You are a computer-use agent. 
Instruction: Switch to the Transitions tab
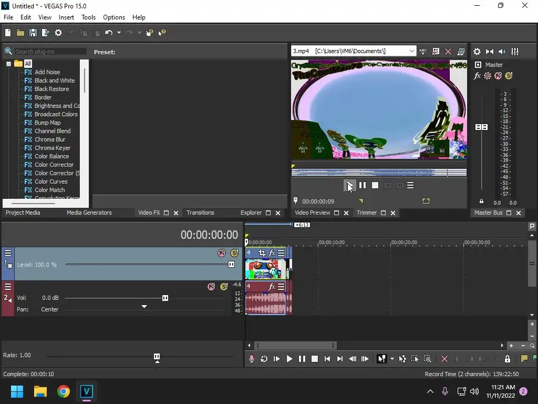[200, 213]
